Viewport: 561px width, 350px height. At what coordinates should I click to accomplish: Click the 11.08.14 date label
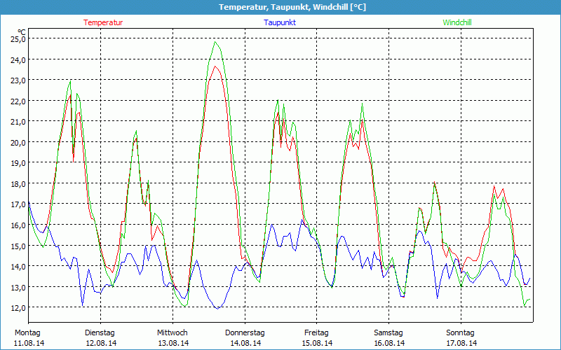coord(29,343)
